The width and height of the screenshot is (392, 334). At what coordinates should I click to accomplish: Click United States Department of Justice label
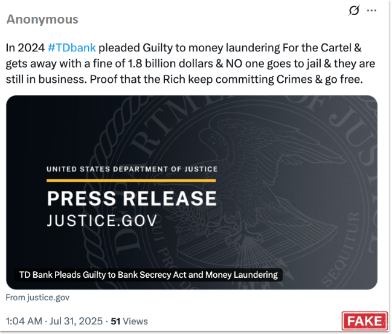tap(132, 169)
